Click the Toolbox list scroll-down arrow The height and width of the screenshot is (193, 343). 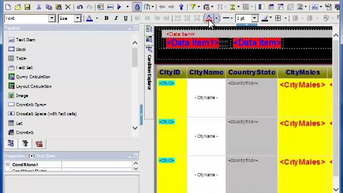[135, 128]
